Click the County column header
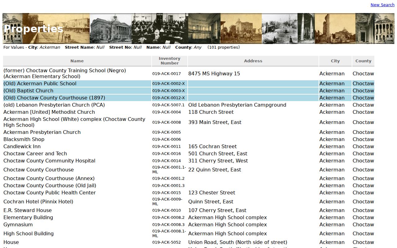Screen dimensions: 397x248 (363, 61)
